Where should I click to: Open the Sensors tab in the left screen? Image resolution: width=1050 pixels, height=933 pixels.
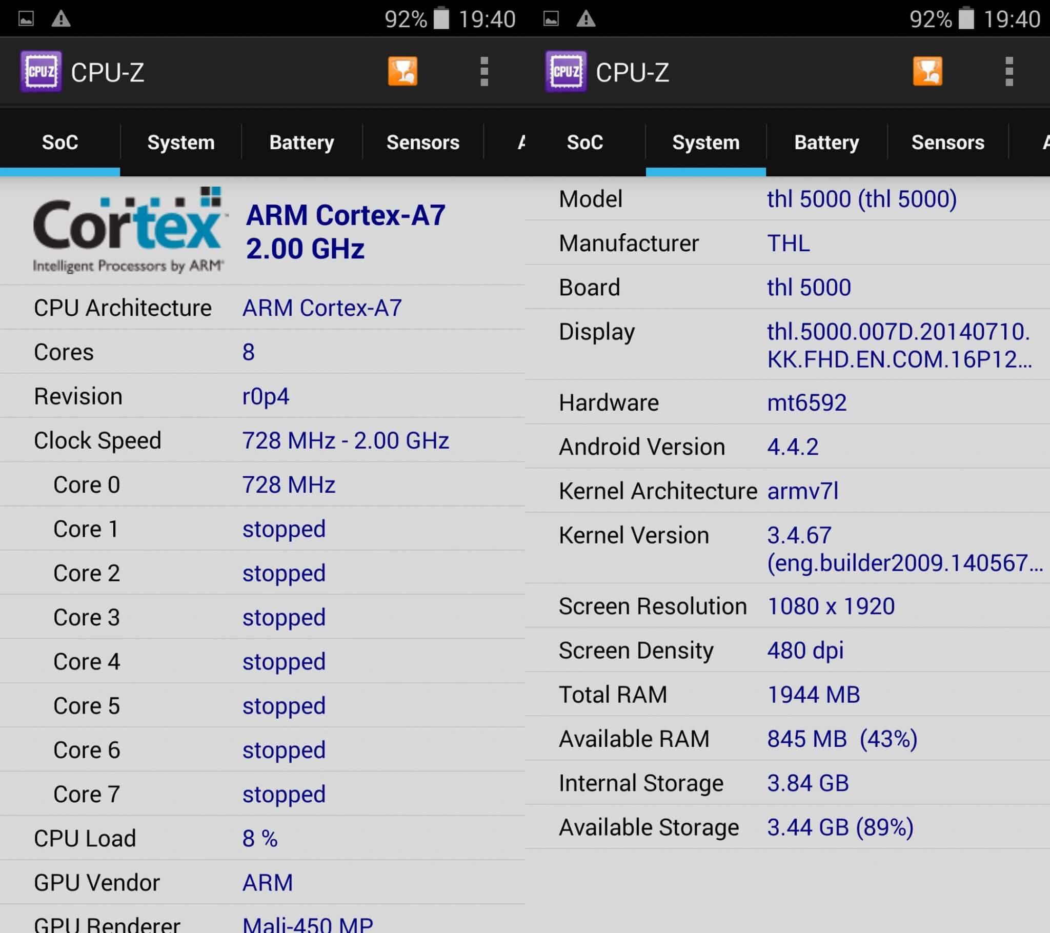(x=423, y=143)
